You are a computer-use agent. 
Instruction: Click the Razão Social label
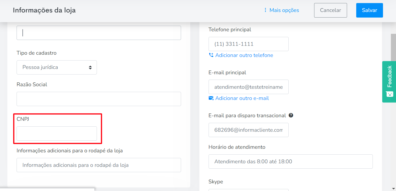point(32,84)
